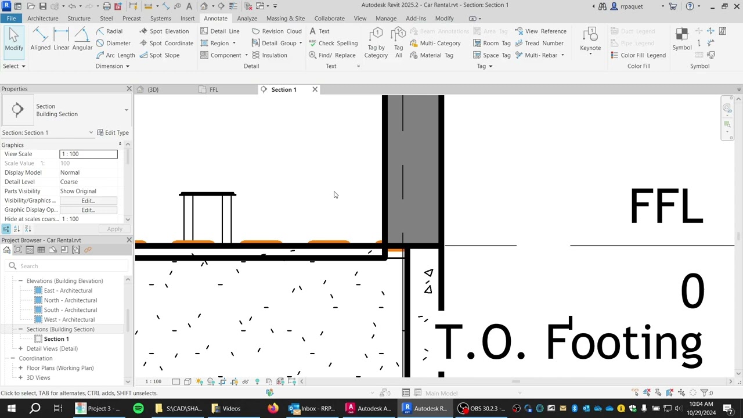Close the Properties palette
Image resolution: width=743 pixels, height=418 pixels.
(129, 89)
